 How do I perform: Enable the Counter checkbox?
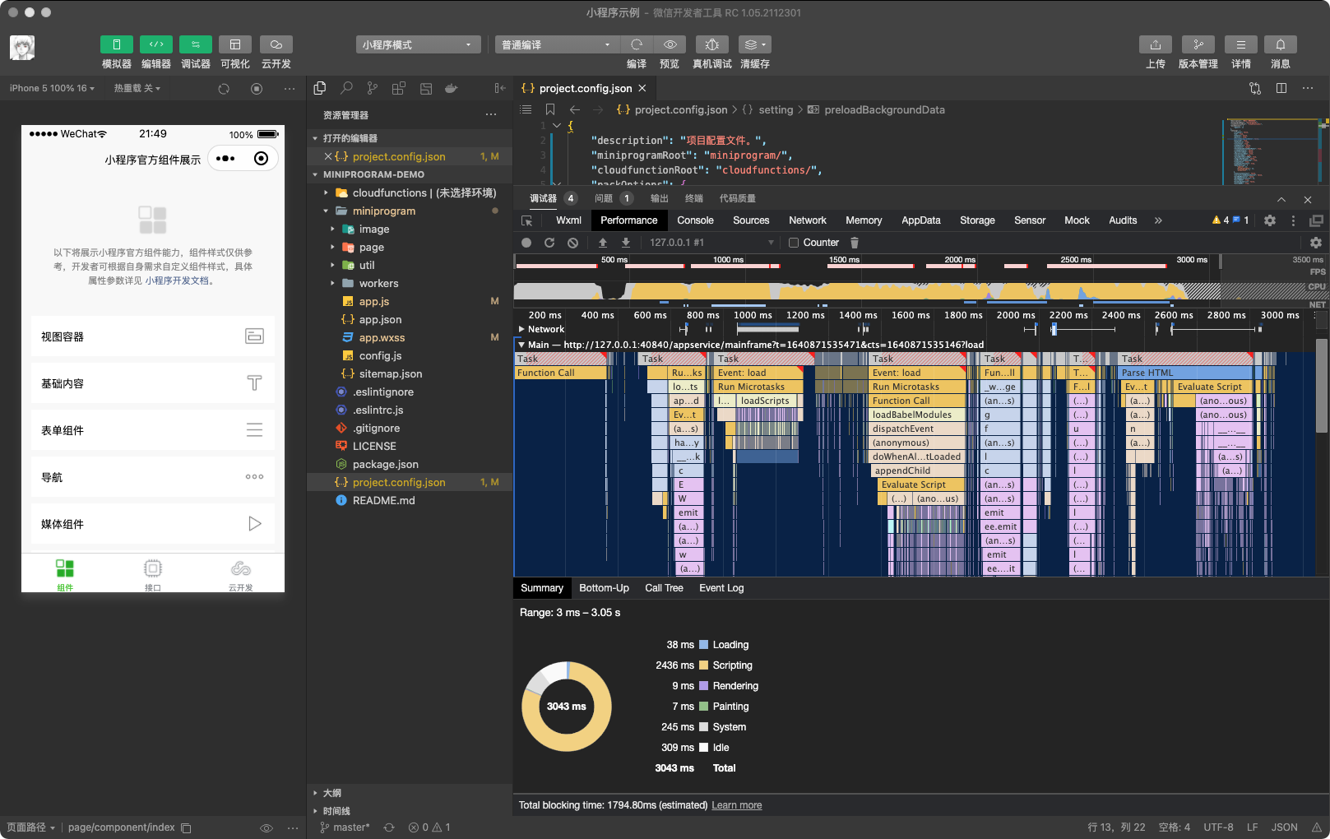pos(794,243)
